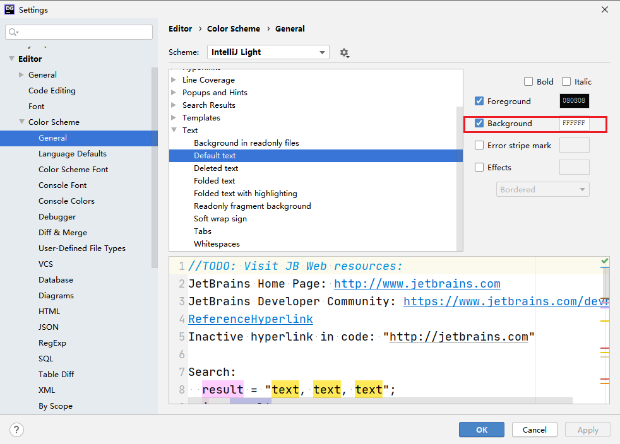Open Console Colors settings
This screenshot has width=620, height=444.
tap(66, 201)
